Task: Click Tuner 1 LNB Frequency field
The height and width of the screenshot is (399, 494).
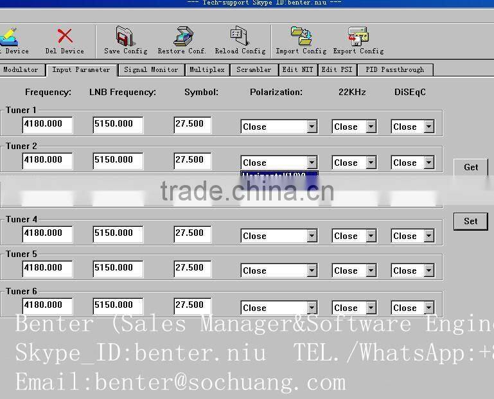Action: pyautogui.click(x=118, y=125)
